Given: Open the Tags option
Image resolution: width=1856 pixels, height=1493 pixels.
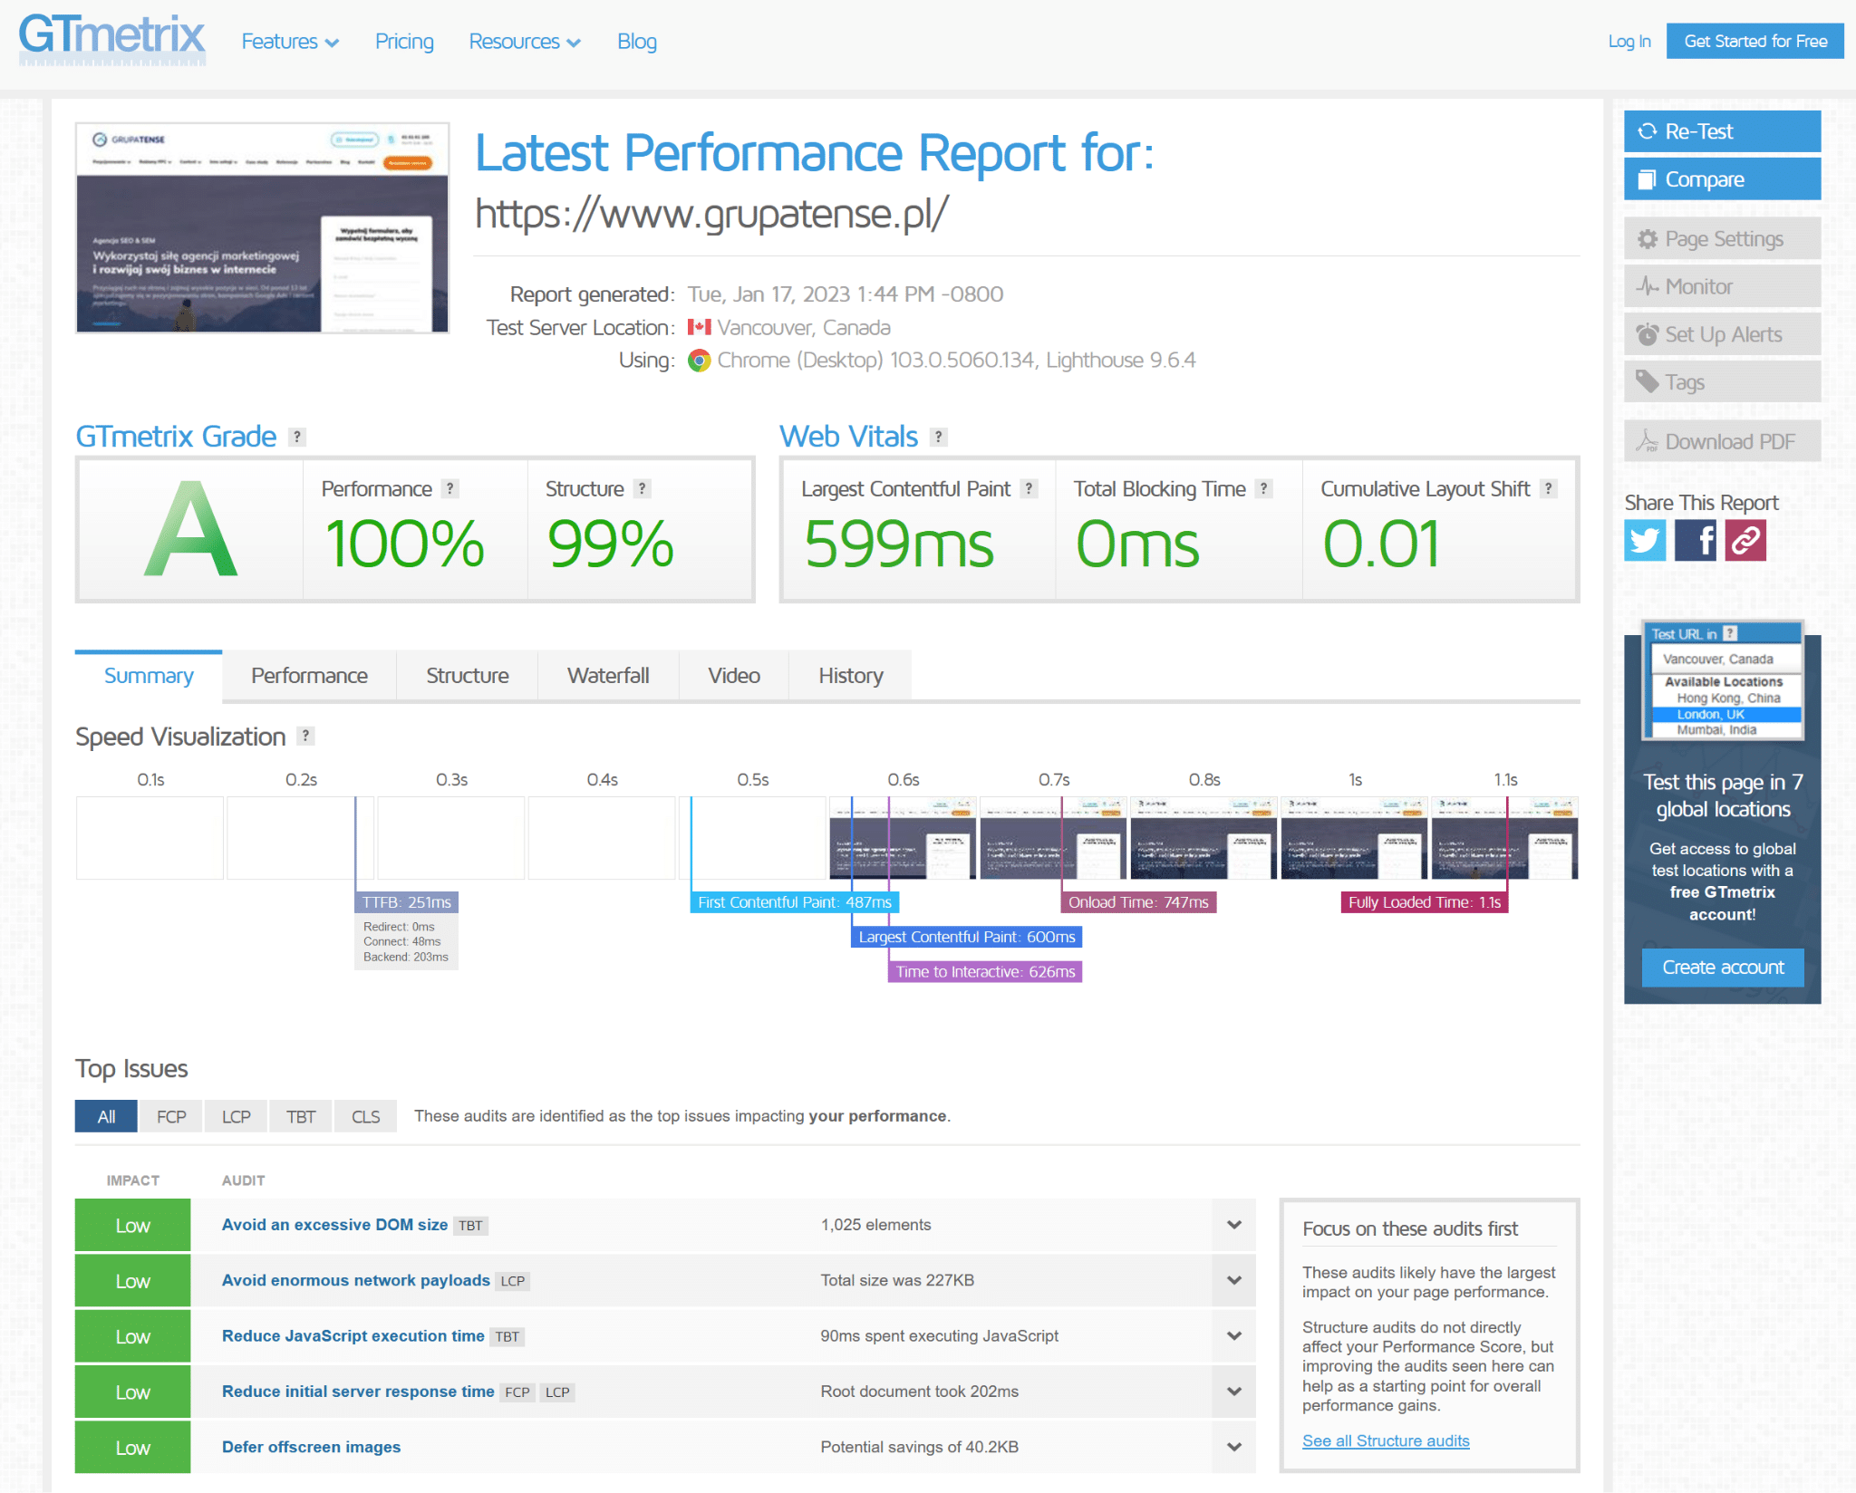Looking at the screenshot, I should 1722,382.
